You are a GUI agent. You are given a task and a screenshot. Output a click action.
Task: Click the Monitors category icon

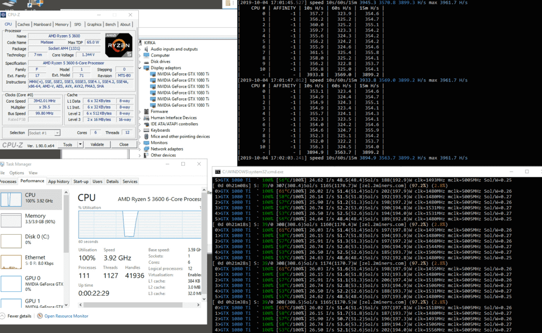tap(147, 143)
